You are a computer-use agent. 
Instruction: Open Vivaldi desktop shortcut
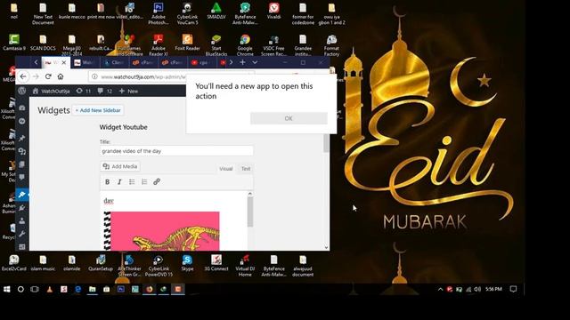tap(273, 11)
